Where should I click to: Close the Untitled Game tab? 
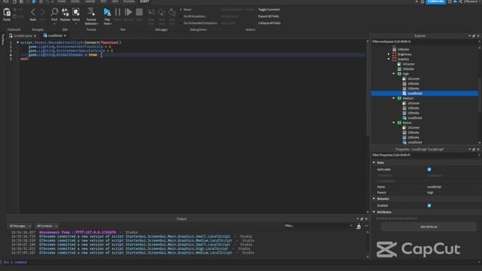35,35
